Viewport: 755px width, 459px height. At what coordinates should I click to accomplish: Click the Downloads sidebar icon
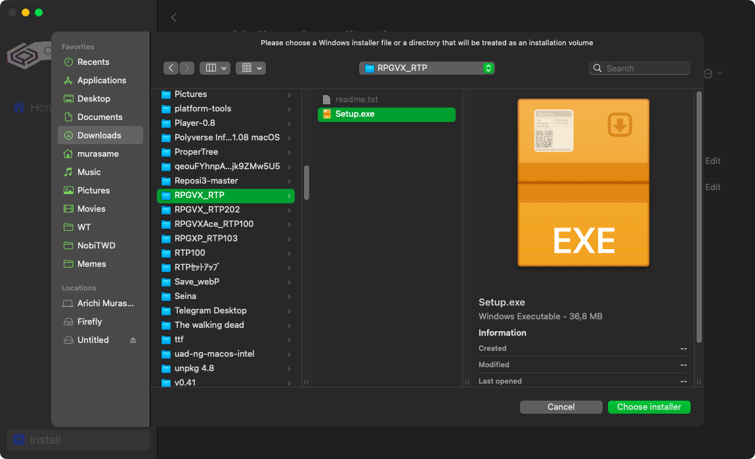(68, 135)
